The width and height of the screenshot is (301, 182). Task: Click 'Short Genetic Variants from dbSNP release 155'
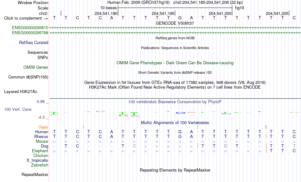[x=175, y=72]
